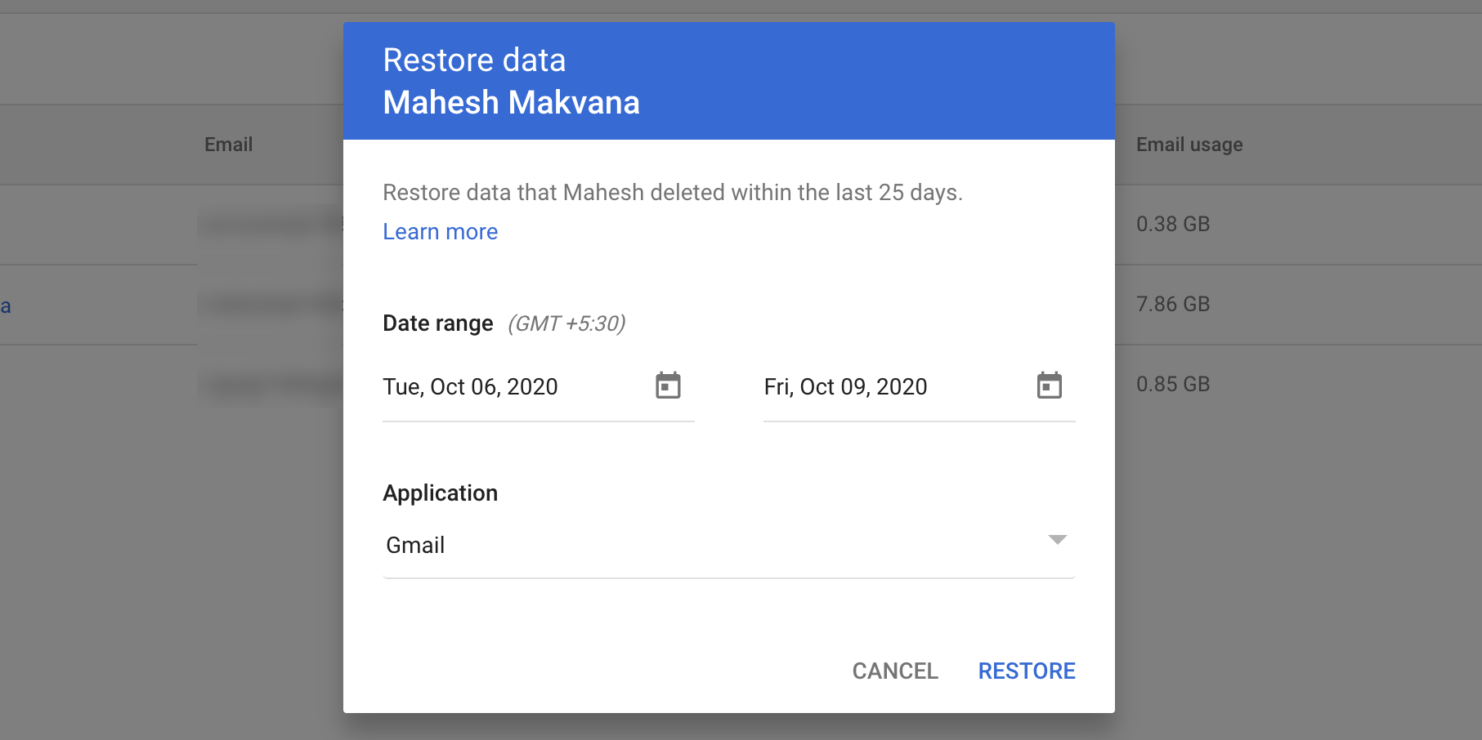Image resolution: width=1482 pixels, height=740 pixels.
Task: Click the blue truncated username link on the left
Action: click(x=7, y=305)
